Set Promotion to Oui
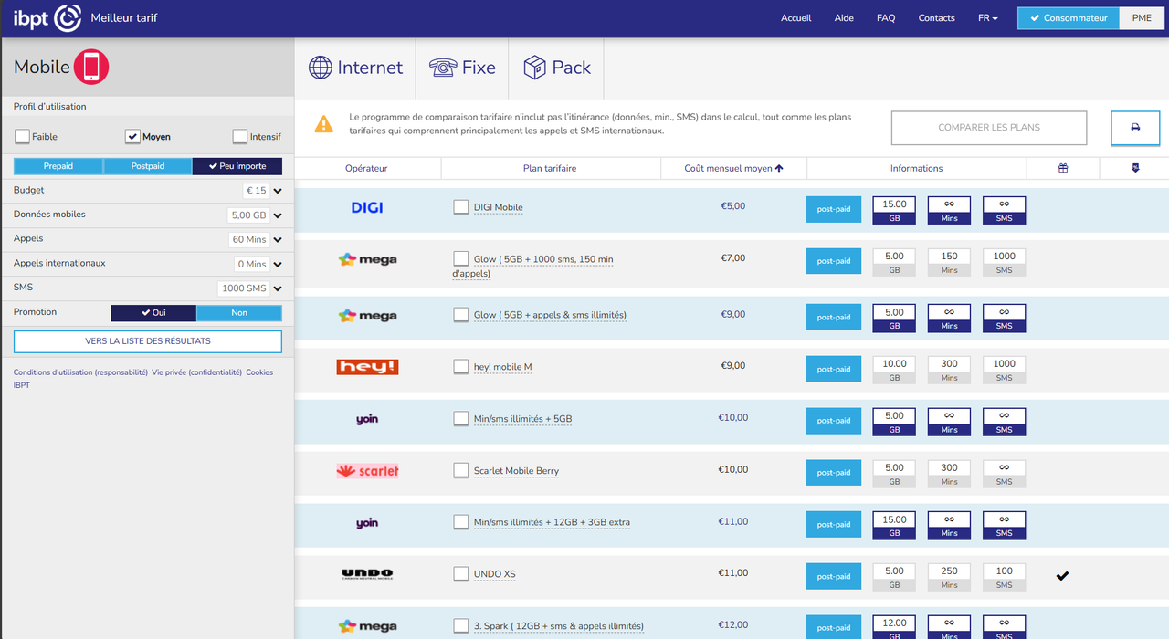Screen dimensions: 1169x639 point(153,313)
